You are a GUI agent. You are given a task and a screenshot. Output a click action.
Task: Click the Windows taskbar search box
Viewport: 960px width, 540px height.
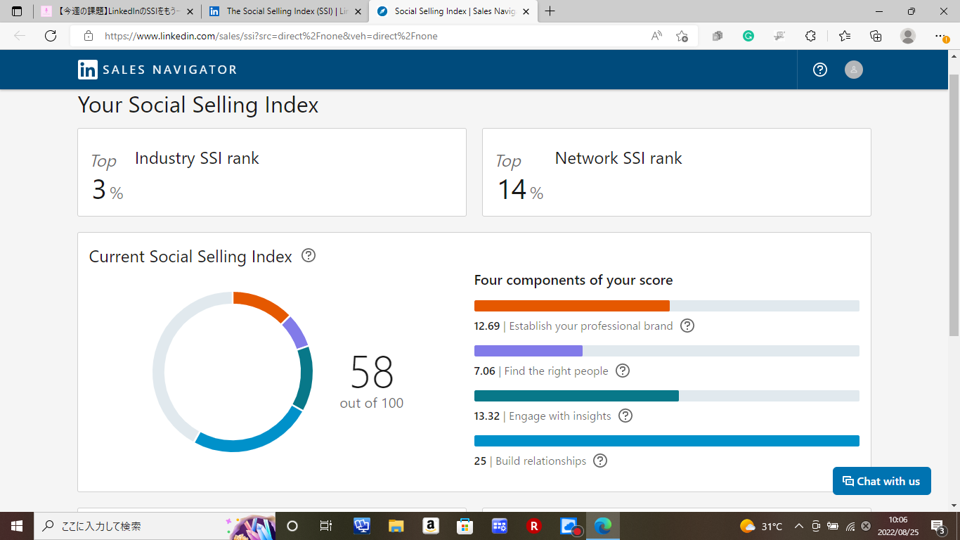[153, 526]
